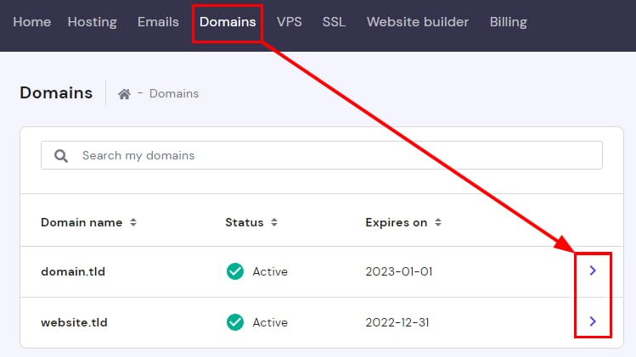Sort by Status column arrows
Viewport: 636px width, 357px height.
coord(273,222)
